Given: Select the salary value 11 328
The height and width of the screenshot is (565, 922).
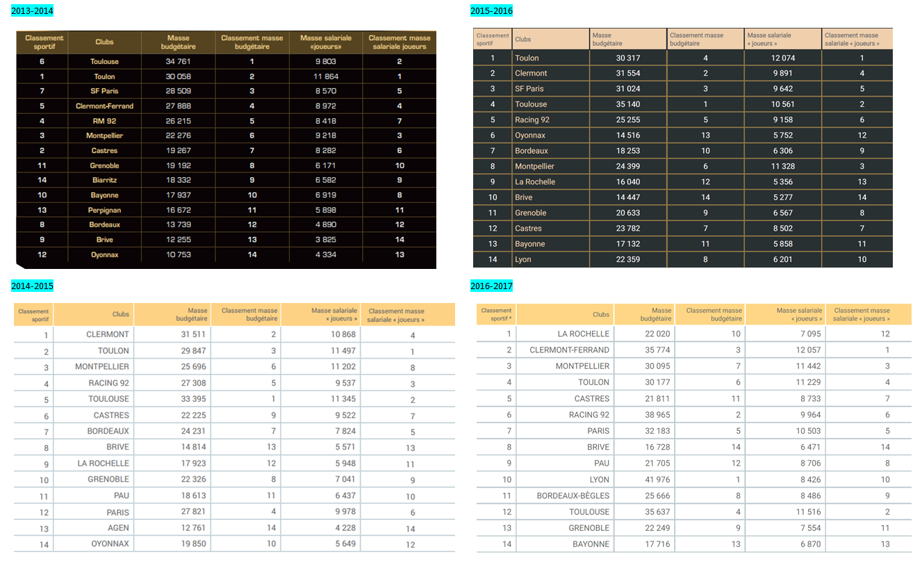Looking at the screenshot, I should pos(783,166).
